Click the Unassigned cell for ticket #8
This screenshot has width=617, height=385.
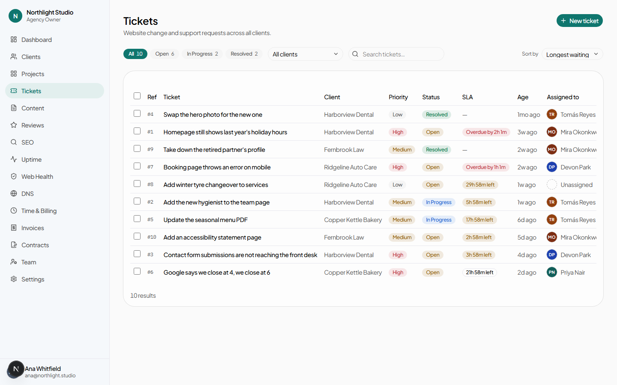coord(570,185)
